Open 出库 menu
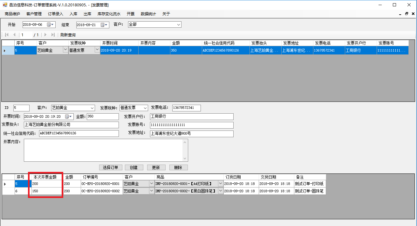 pyautogui.click(x=87, y=14)
